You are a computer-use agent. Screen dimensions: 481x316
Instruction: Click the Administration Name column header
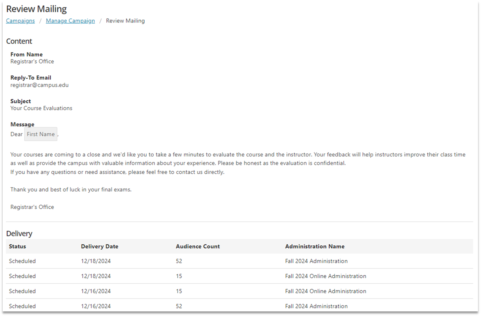pos(315,246)
